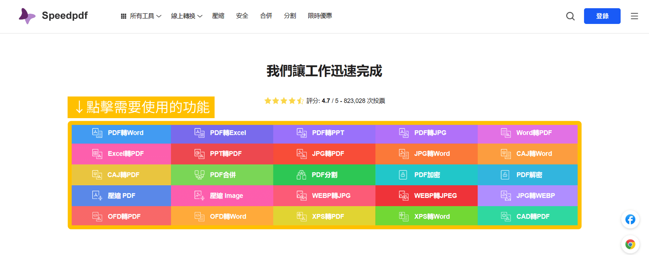
Task: Click the PDF轉Word tile icon
Action: (x=97, y=133)
